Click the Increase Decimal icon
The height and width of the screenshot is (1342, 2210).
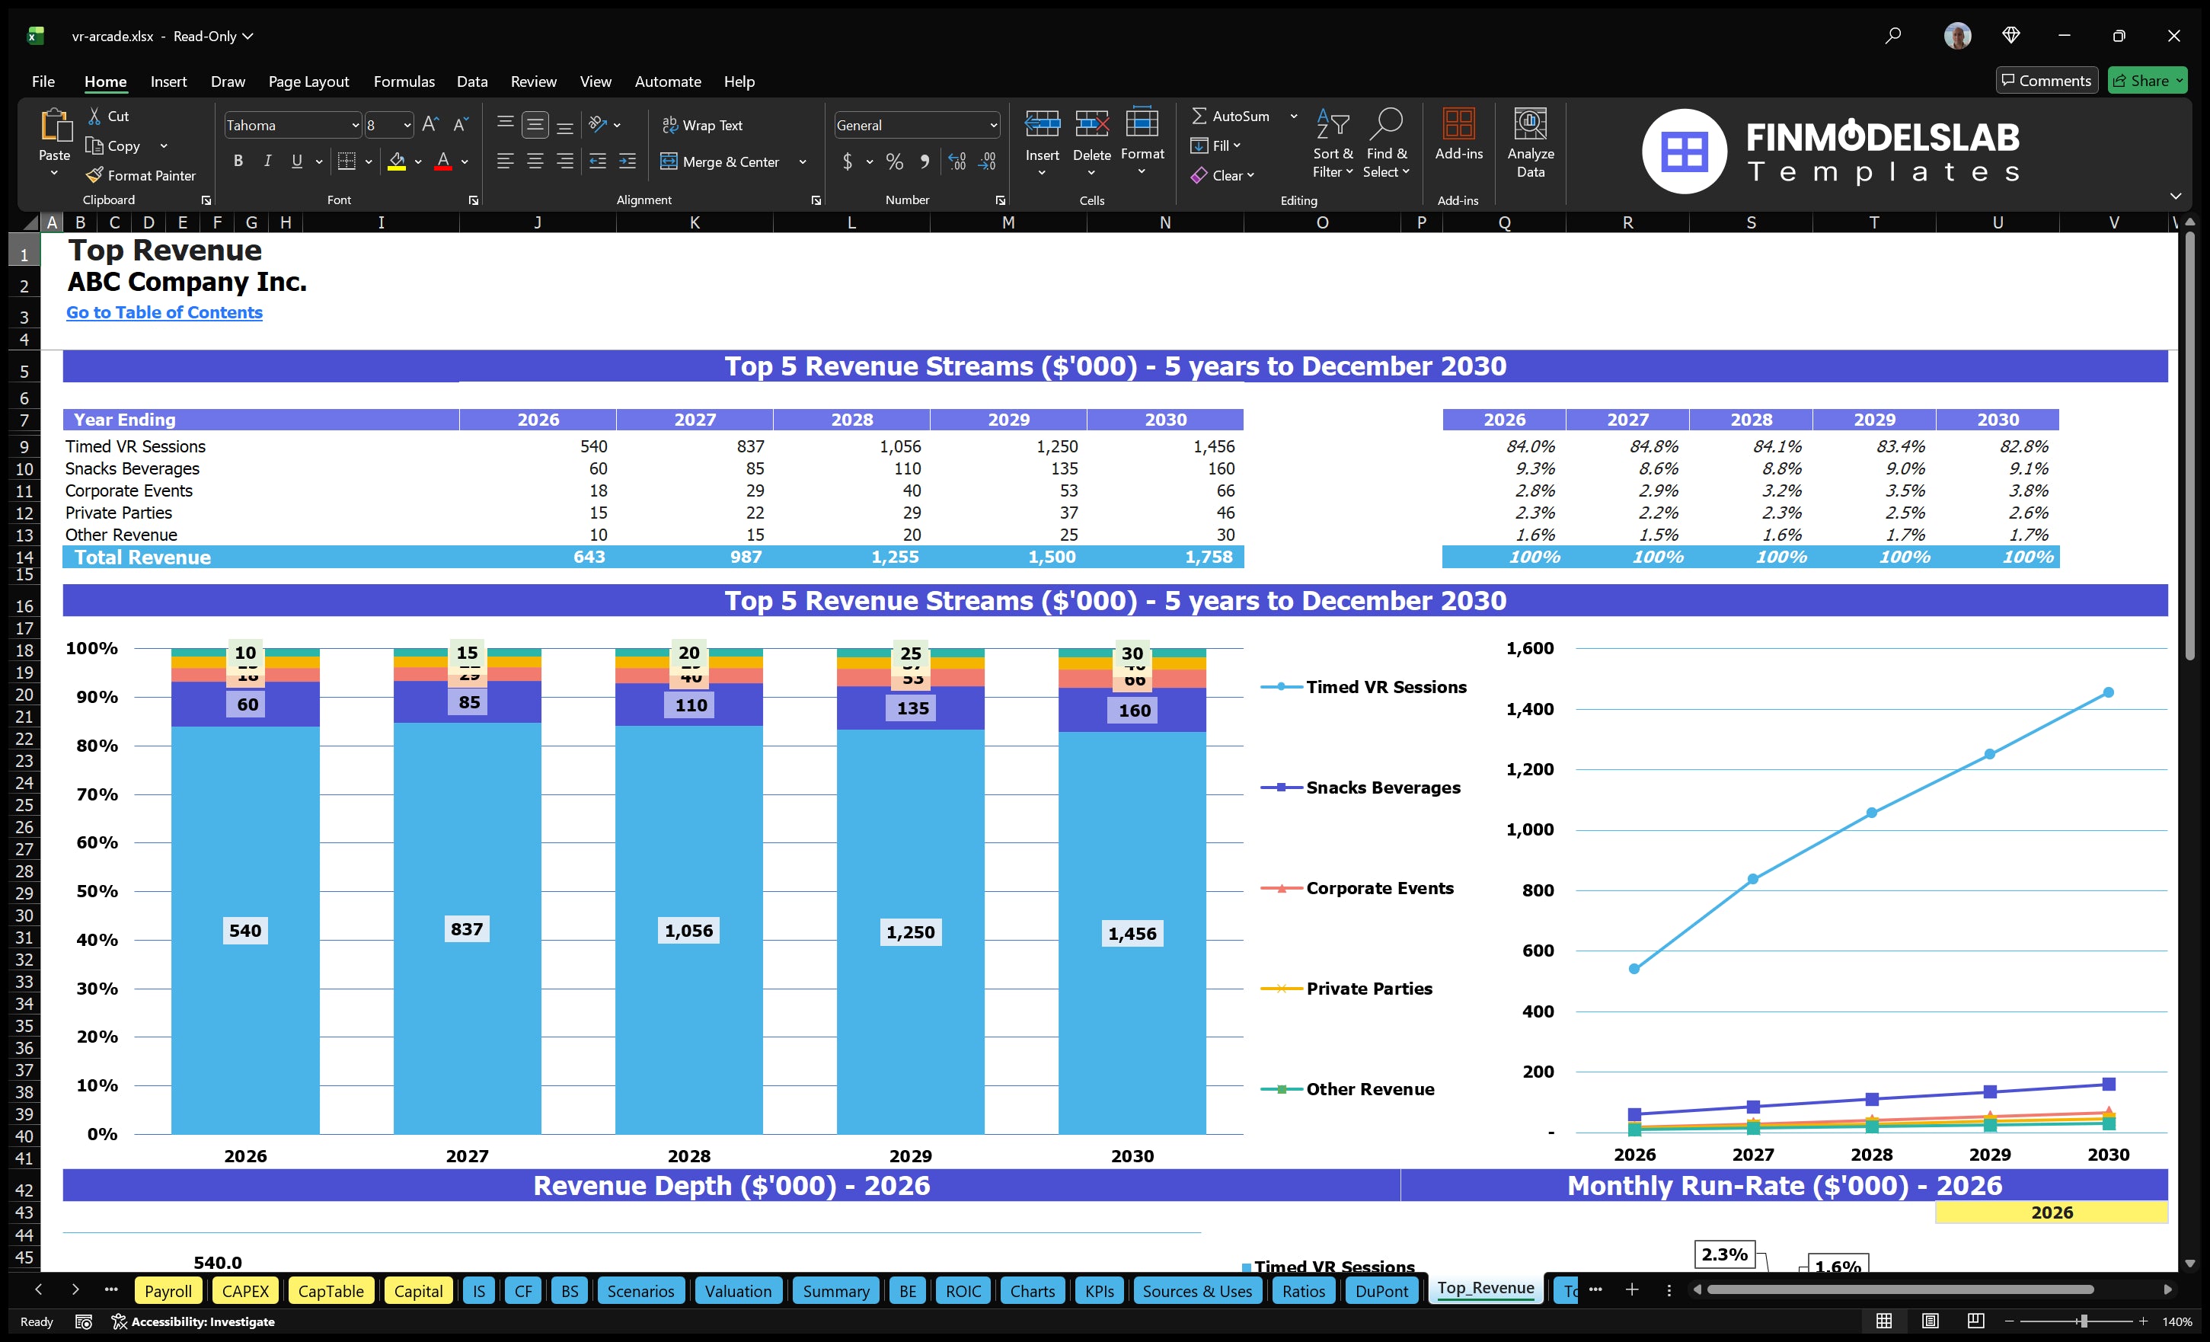tap(956, 161)
